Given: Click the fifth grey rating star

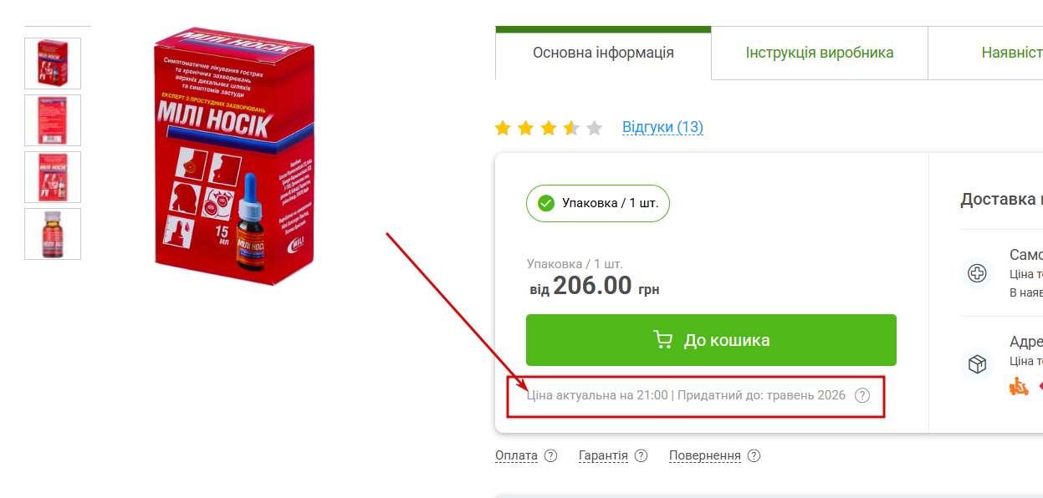Looking at the screenshot, I should click(594, 128).
